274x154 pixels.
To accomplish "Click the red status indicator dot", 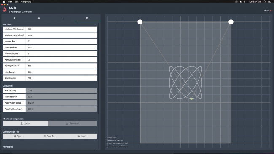I will (271, 11).
